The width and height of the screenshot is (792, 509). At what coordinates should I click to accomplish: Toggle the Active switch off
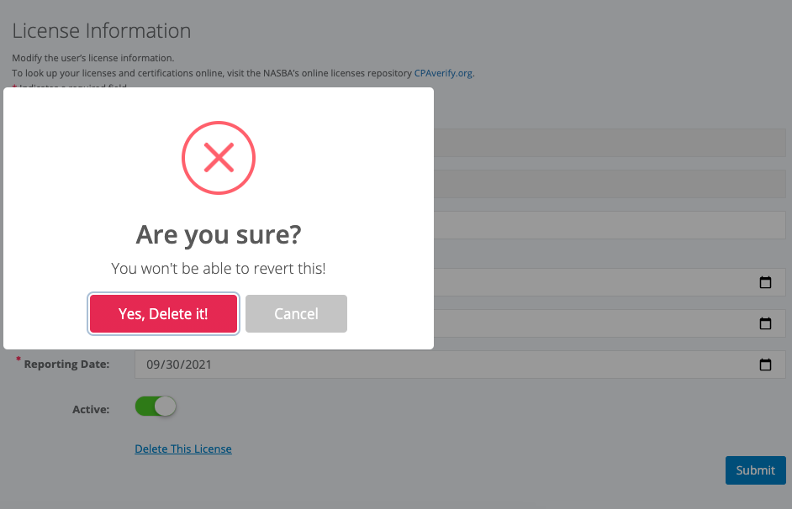pyautogui.click(x=156, y=406)
